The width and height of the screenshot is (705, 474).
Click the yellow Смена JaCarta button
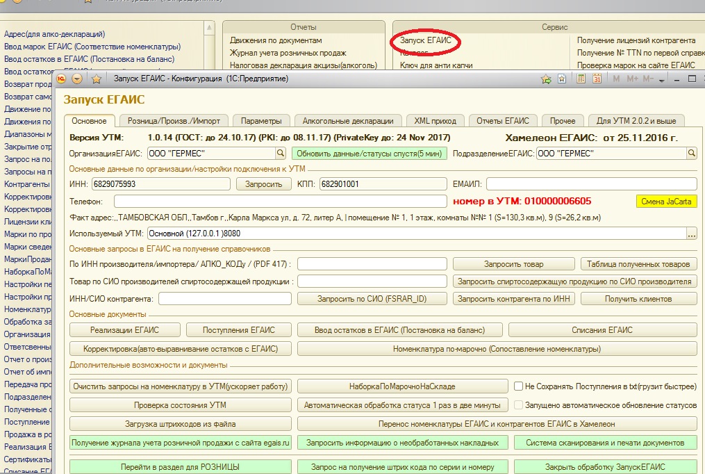(666, 202)
